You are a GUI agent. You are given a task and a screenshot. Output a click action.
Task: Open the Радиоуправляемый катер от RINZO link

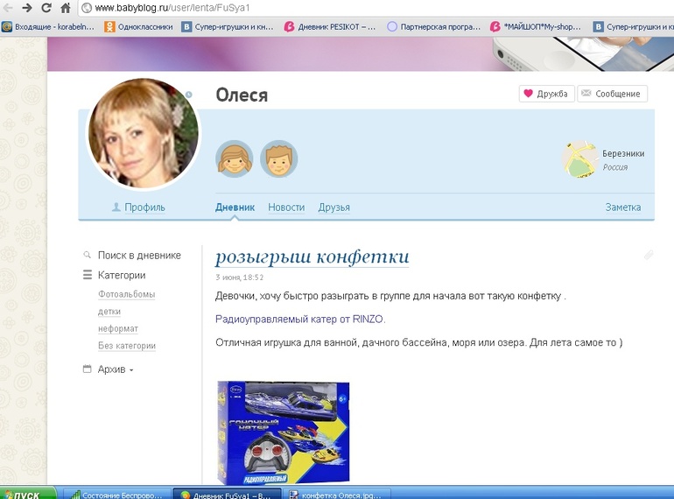(300, 320)
